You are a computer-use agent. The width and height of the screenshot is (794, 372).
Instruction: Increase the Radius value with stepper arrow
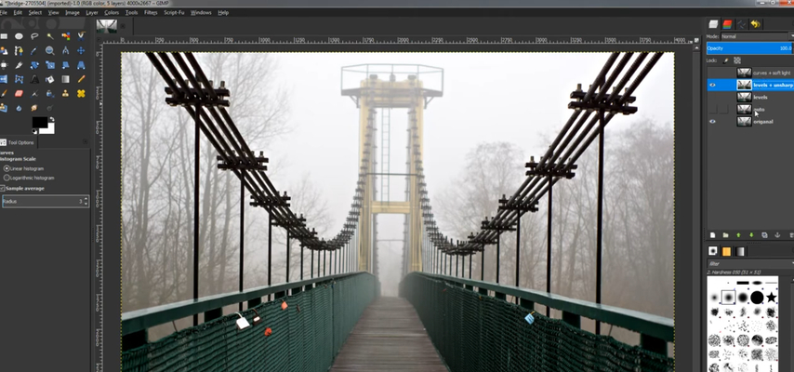point(86,199)
